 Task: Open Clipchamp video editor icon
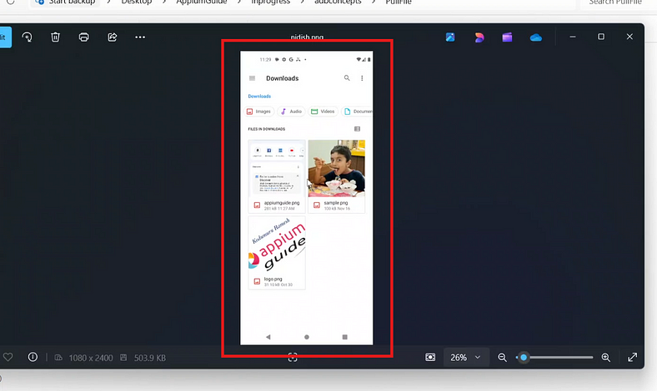(x=507, y=37)
